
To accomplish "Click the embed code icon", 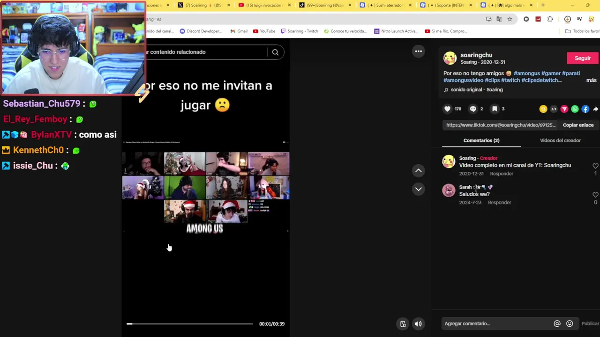I will [554, 109].
